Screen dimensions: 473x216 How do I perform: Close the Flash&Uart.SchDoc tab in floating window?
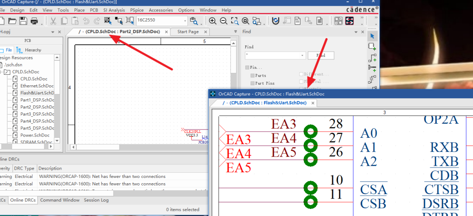(313, 103)
